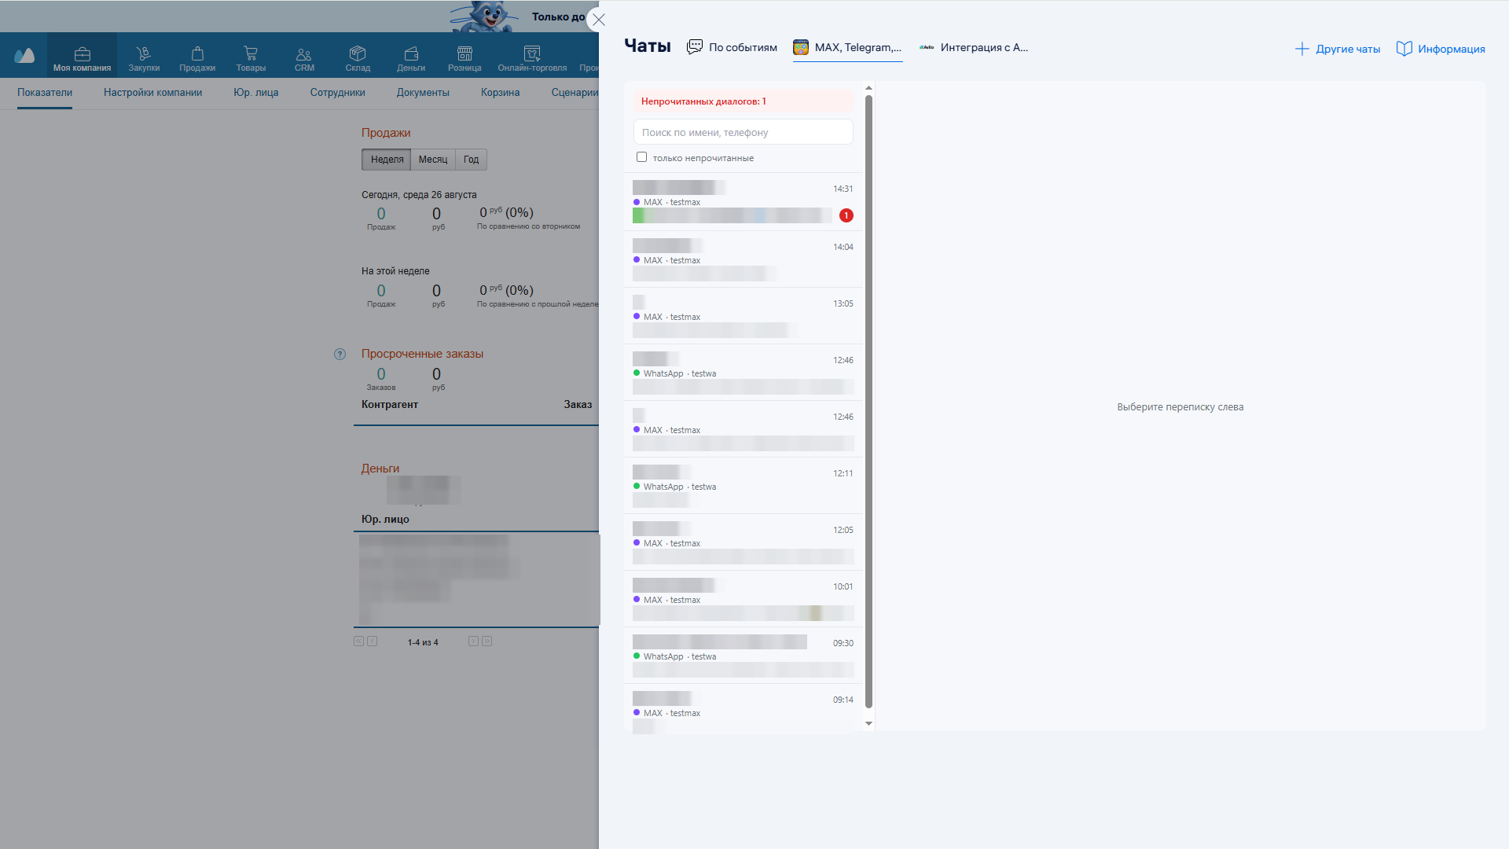
Task: Open the MAX chat from 13:05
Action: [743, 316]
